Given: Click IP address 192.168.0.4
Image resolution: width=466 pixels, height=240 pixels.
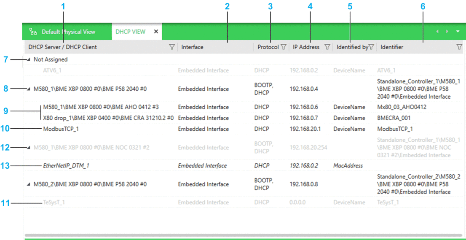Looking at the screenshot, I should (304, 89).
